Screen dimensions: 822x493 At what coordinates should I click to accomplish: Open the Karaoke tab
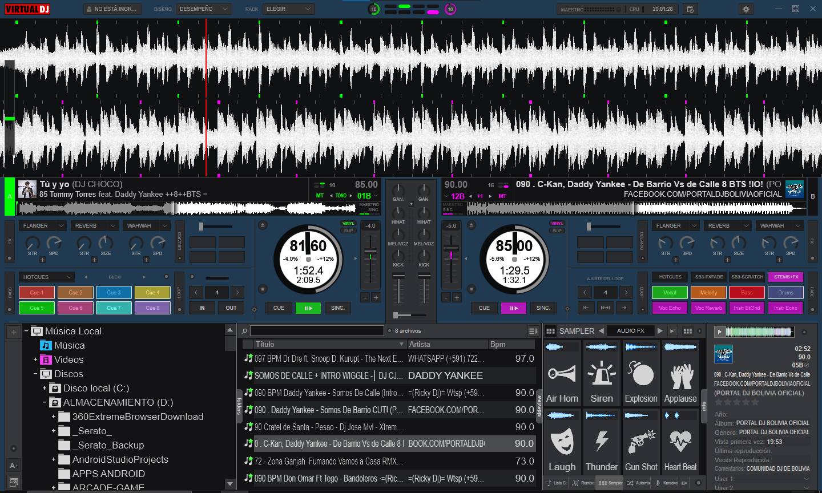666,483
